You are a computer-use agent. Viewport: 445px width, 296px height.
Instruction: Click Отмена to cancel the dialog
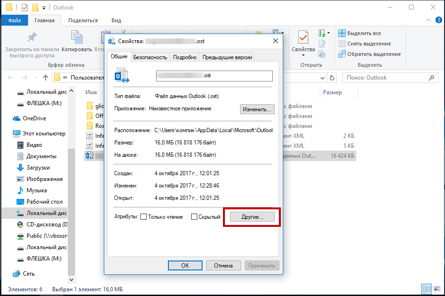pos(223,266)
